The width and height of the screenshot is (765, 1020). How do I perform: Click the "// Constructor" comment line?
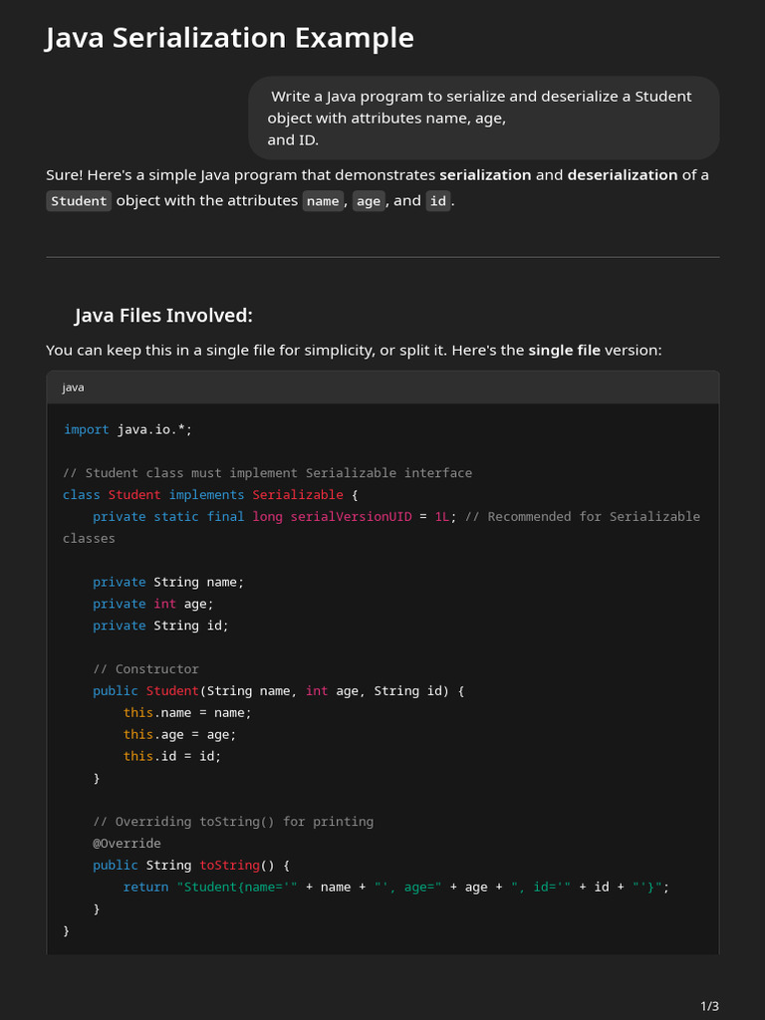click(145, 669)
